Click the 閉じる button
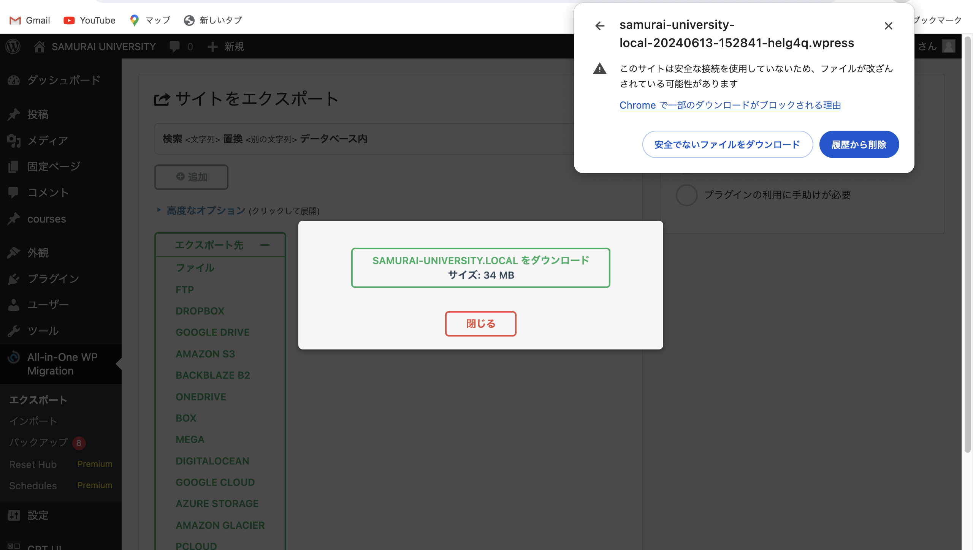Screen dimensions: 973x550 tap(480, 324)
